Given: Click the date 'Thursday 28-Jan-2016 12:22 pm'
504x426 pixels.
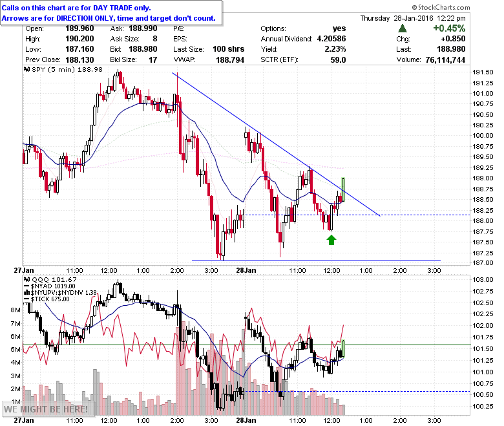Looking at the screenshot, I should (413, 18).
